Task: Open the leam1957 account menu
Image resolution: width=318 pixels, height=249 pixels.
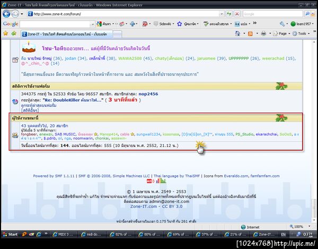Action: click(301, 24)
